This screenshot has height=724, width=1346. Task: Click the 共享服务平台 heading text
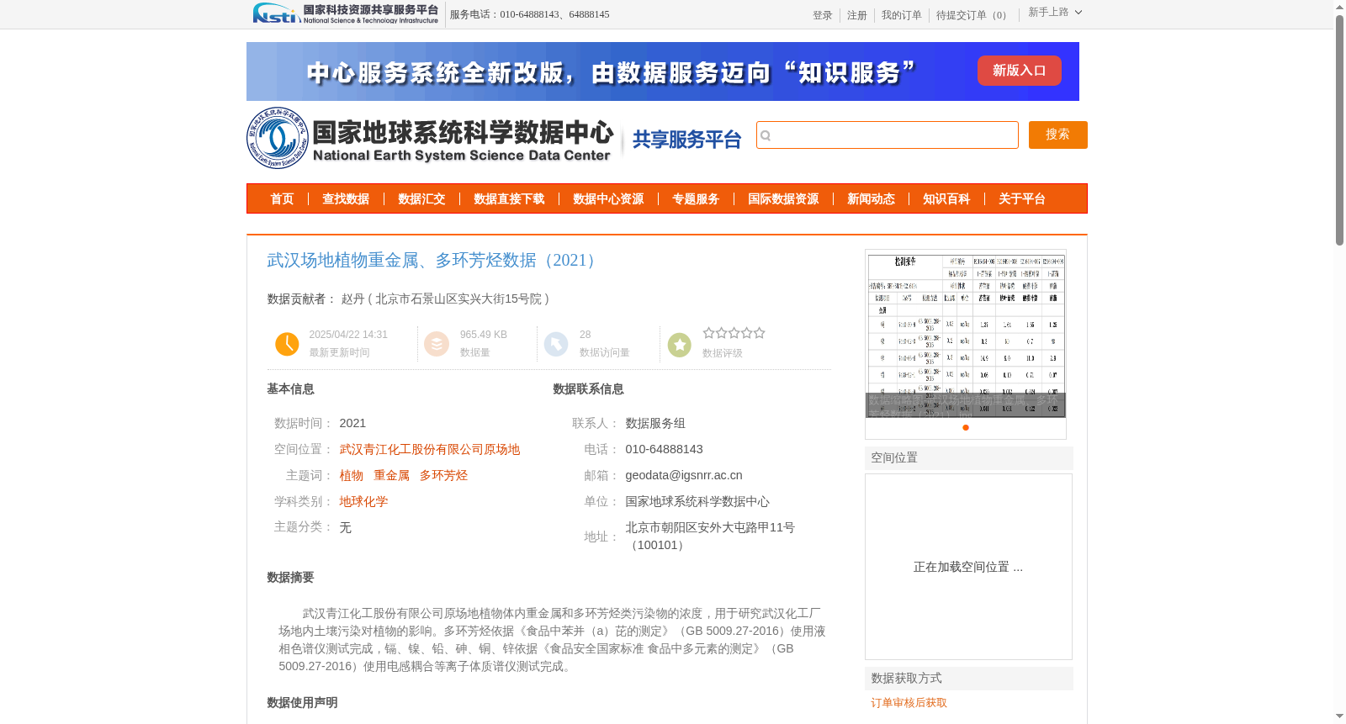point(687,140)
